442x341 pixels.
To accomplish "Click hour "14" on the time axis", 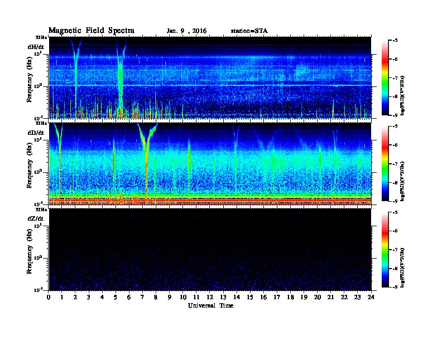I will (237, 297).
